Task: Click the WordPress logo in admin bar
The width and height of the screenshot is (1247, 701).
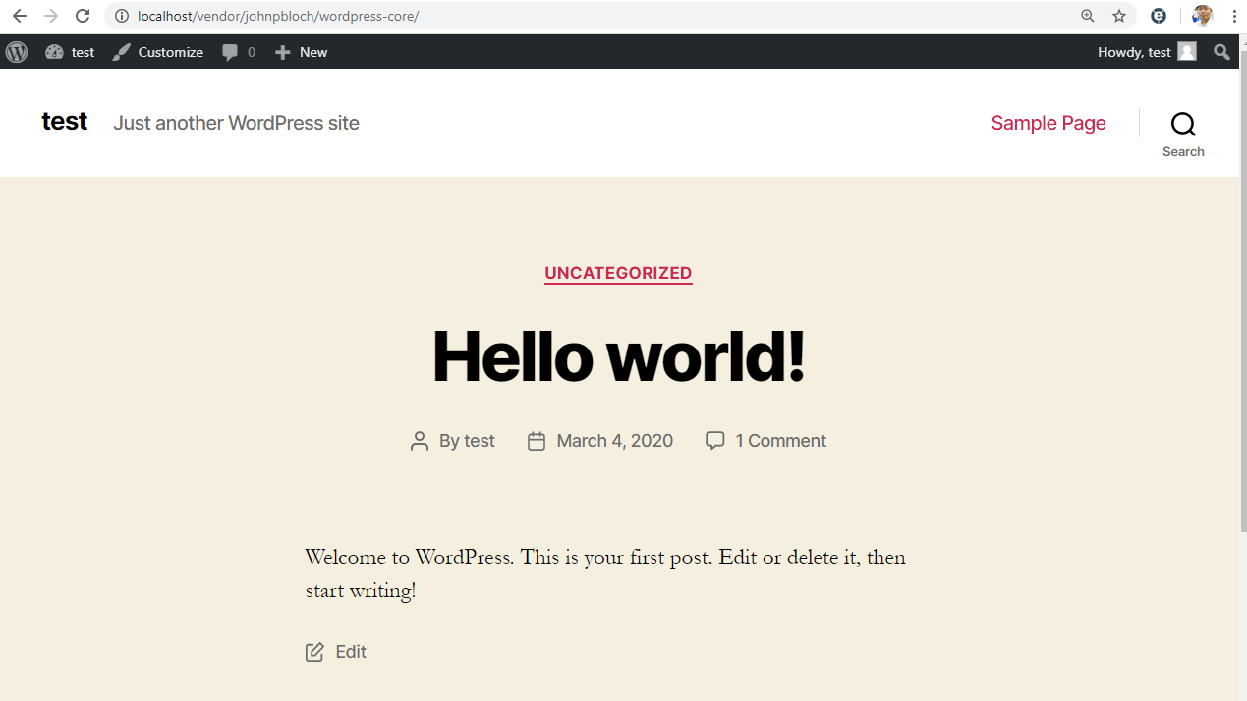Action: (x=17, y=52)
